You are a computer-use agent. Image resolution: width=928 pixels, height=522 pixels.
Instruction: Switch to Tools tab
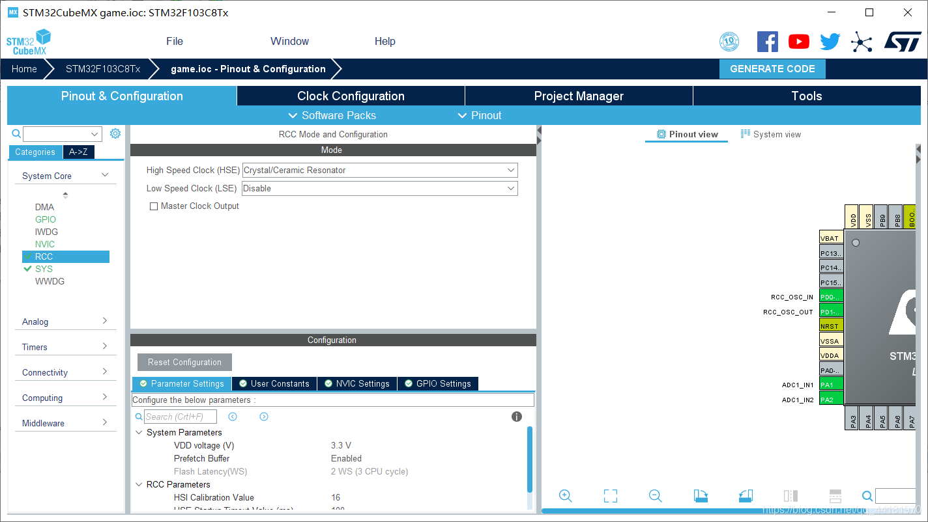click(x=807, y=96)
